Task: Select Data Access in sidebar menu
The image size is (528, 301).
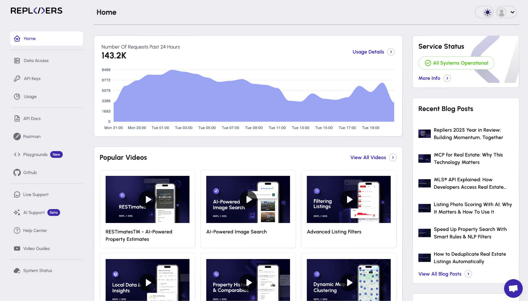Action: [x=36, y=61]
